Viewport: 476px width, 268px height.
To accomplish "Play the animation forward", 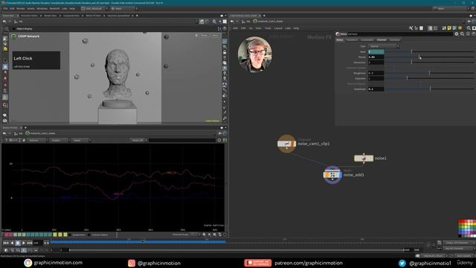I will point(23,243).
